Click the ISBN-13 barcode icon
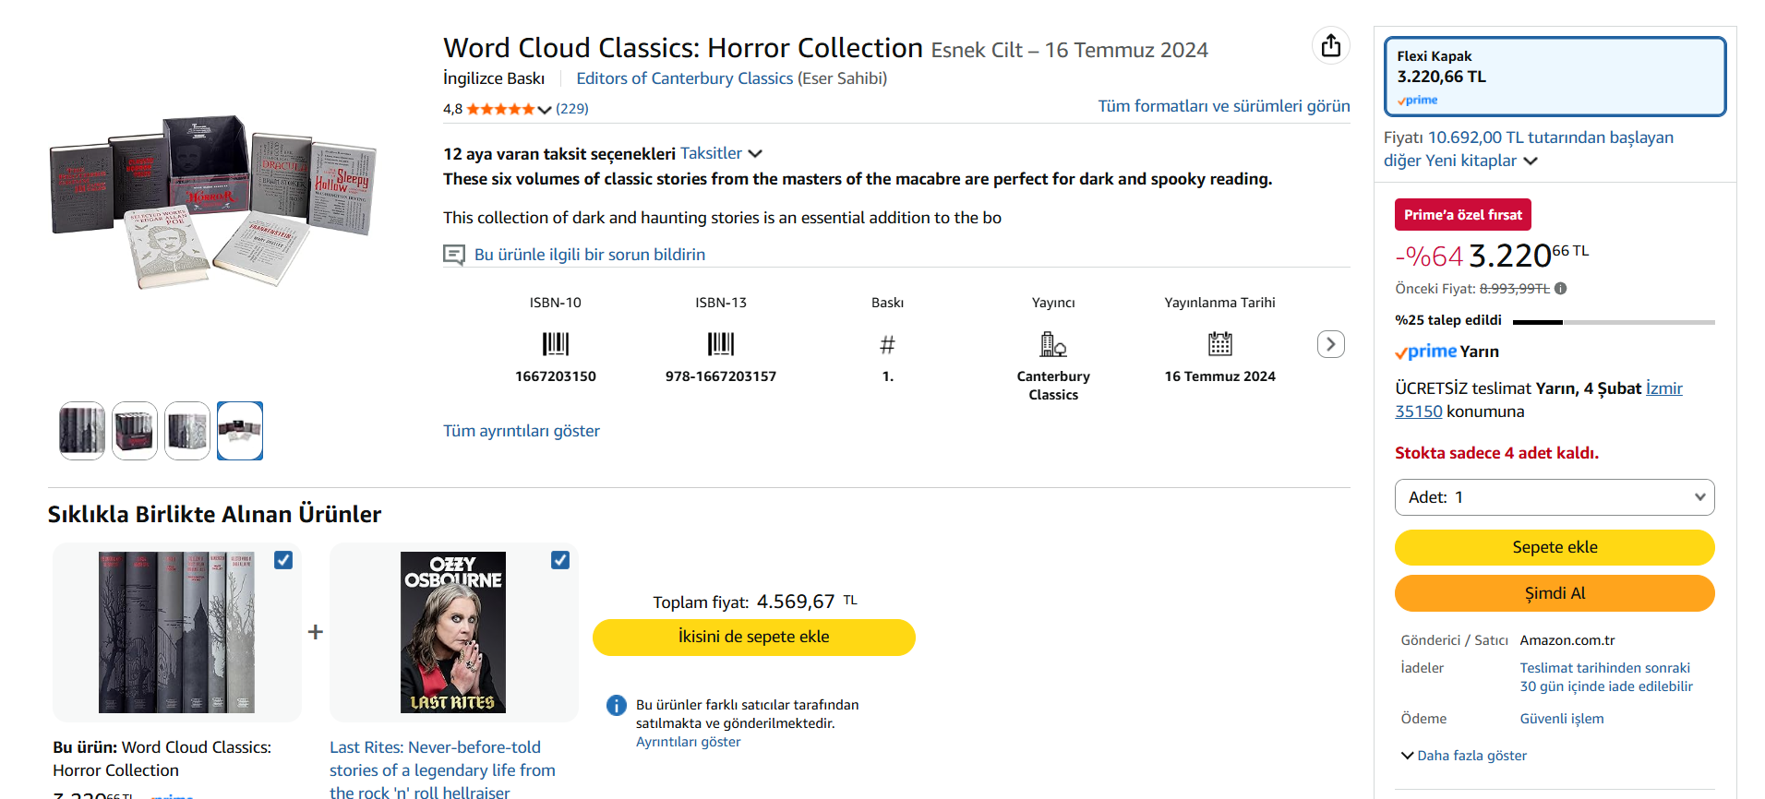1765x799 pixels. click(721, 344)
